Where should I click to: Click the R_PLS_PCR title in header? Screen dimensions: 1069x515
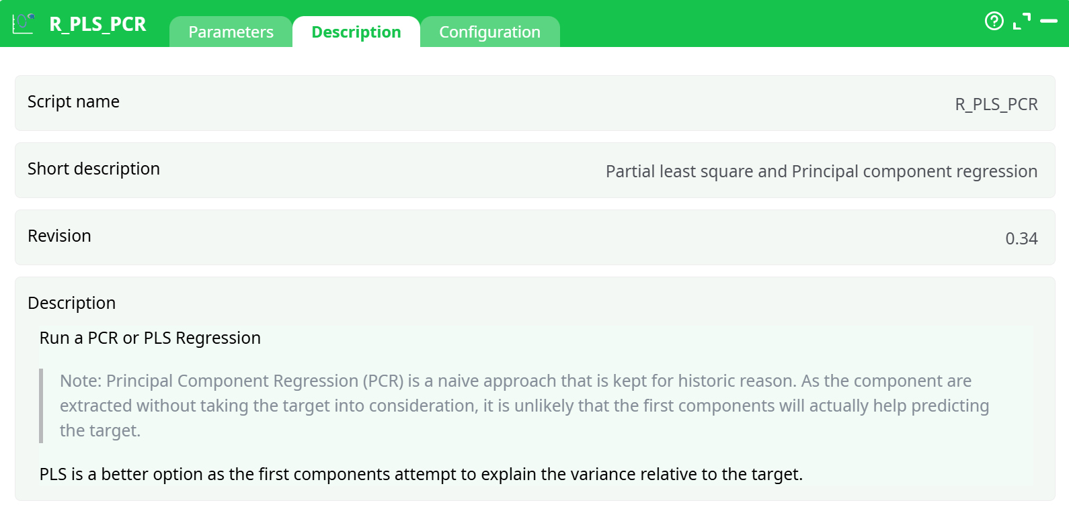[97, 24]
